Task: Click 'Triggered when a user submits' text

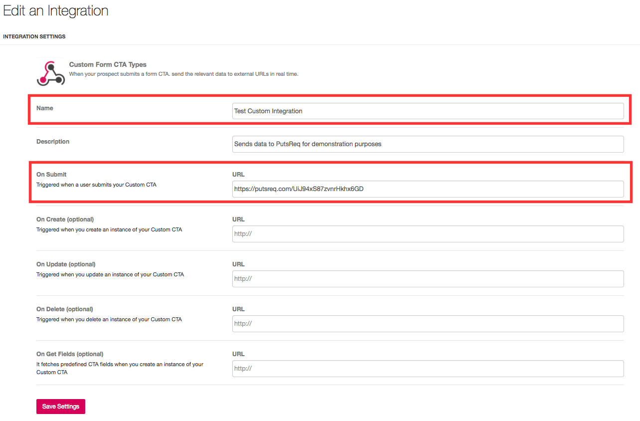Action: pyautogui.click(x=97, y=185)
